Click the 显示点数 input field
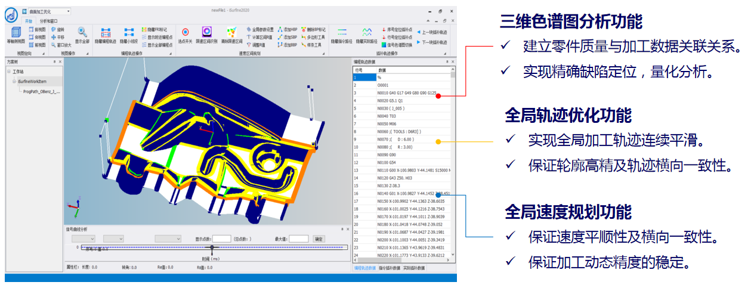The width and height of the screenshot is (751, 285). pyautogui.click(x=221, y=238)
